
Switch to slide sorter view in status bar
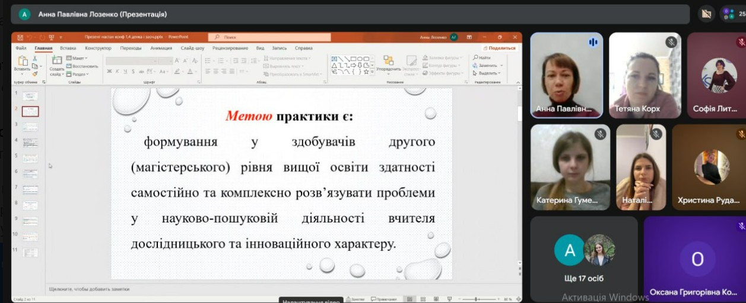coord(423,299)
